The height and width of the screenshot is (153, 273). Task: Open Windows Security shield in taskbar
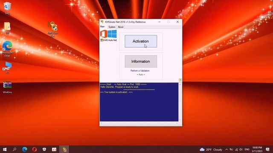point(44,149)
